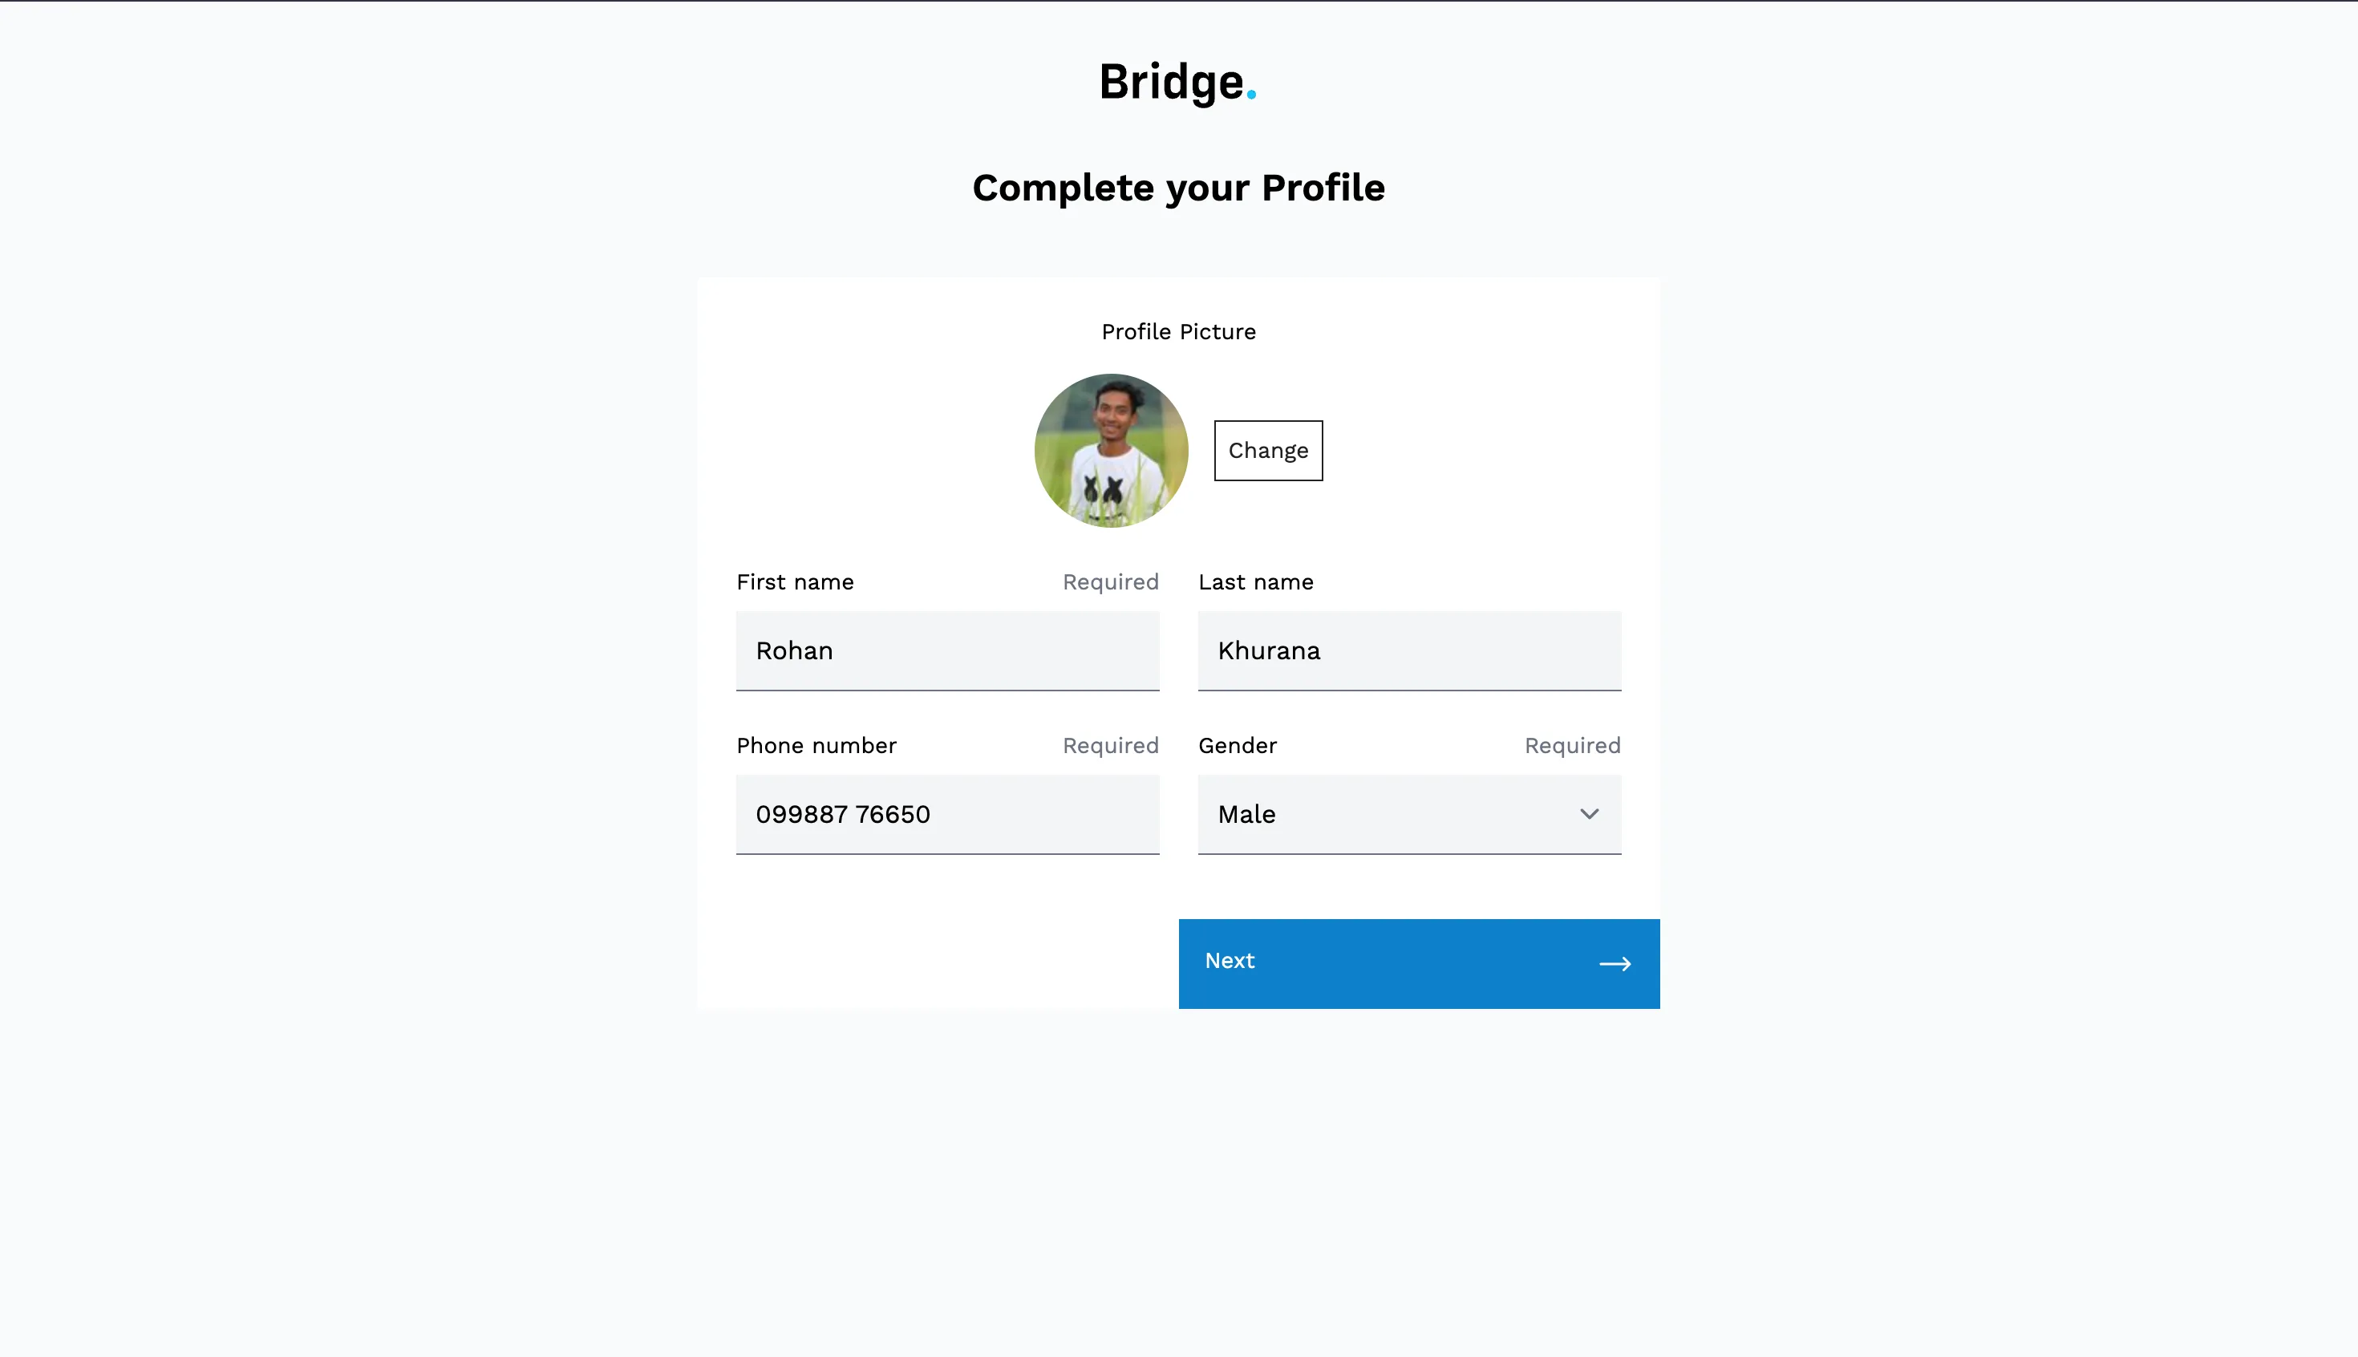Click into the Phone number input field

[947, 814]
